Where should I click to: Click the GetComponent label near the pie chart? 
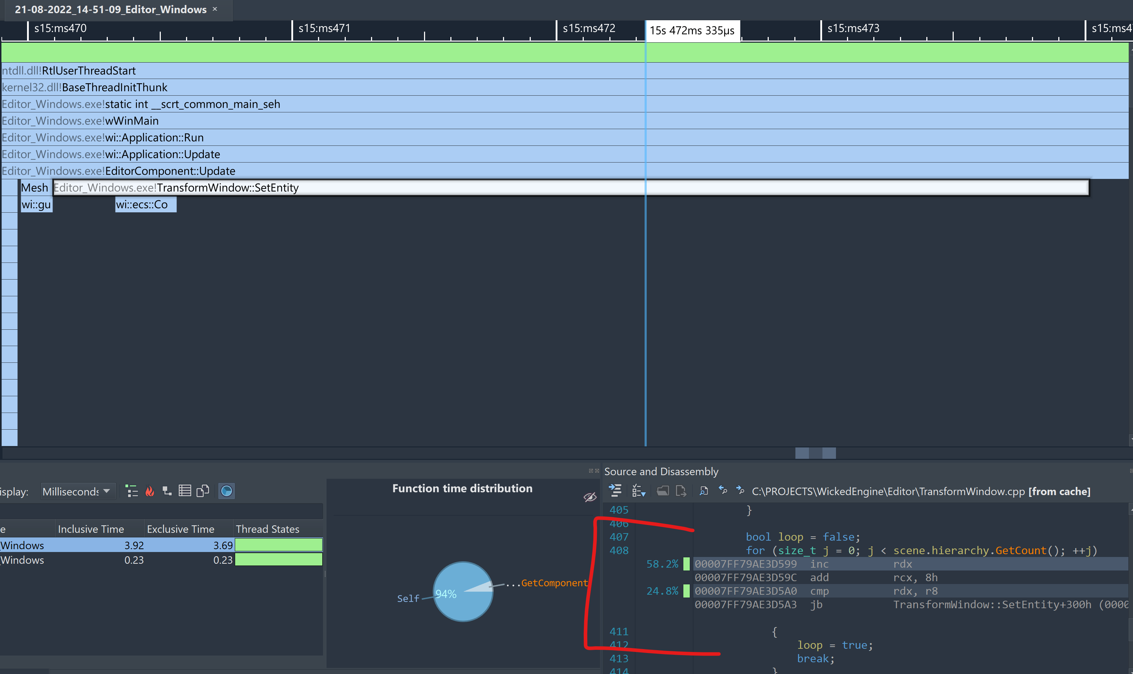coord(554,583)
